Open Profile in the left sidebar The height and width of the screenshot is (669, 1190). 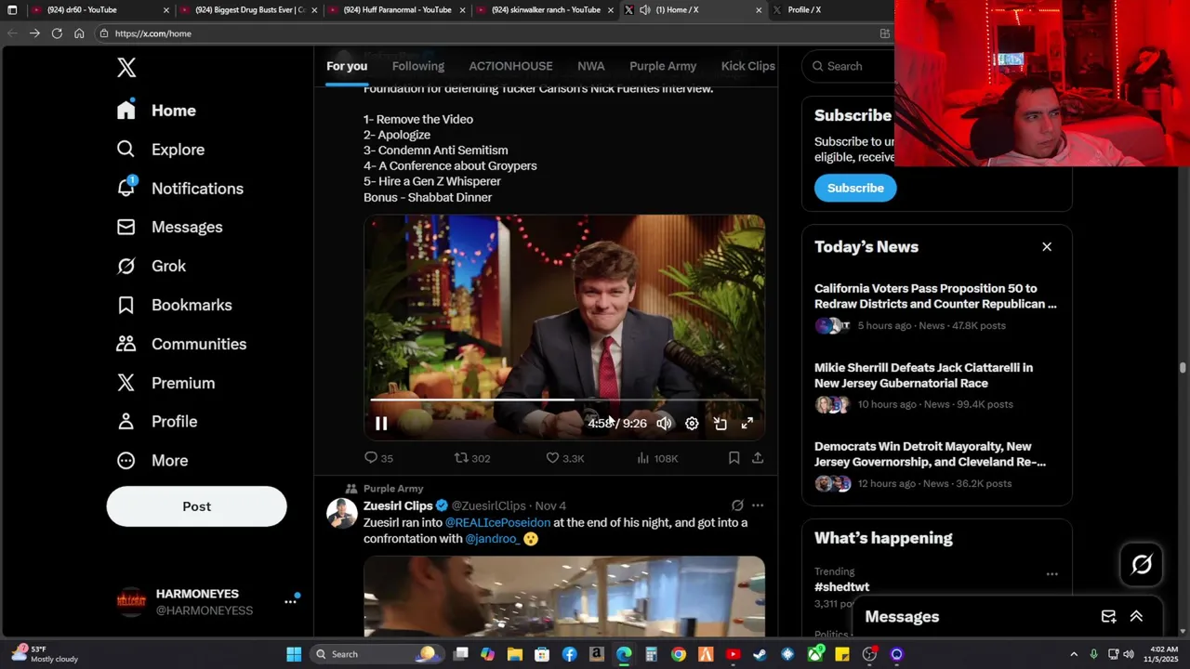[156, 422]
